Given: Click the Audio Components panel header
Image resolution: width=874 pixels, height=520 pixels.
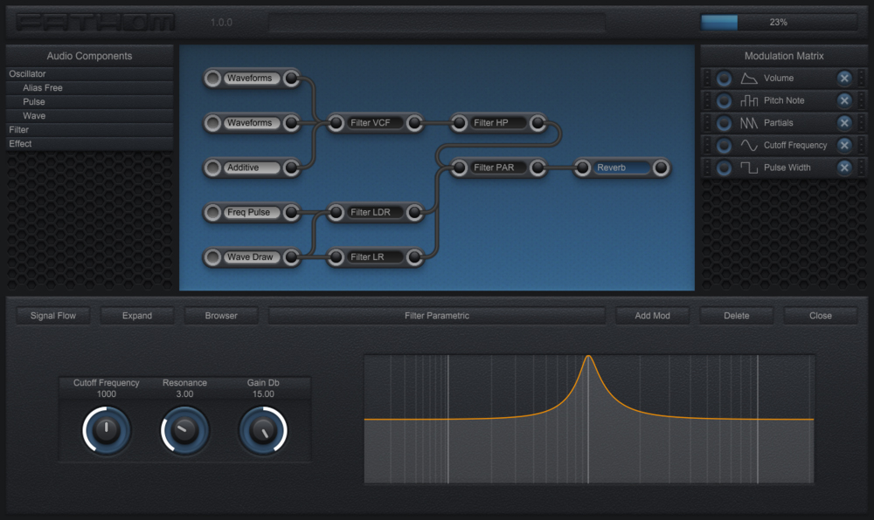Looking at the screenshot, I should click(89, 56).
